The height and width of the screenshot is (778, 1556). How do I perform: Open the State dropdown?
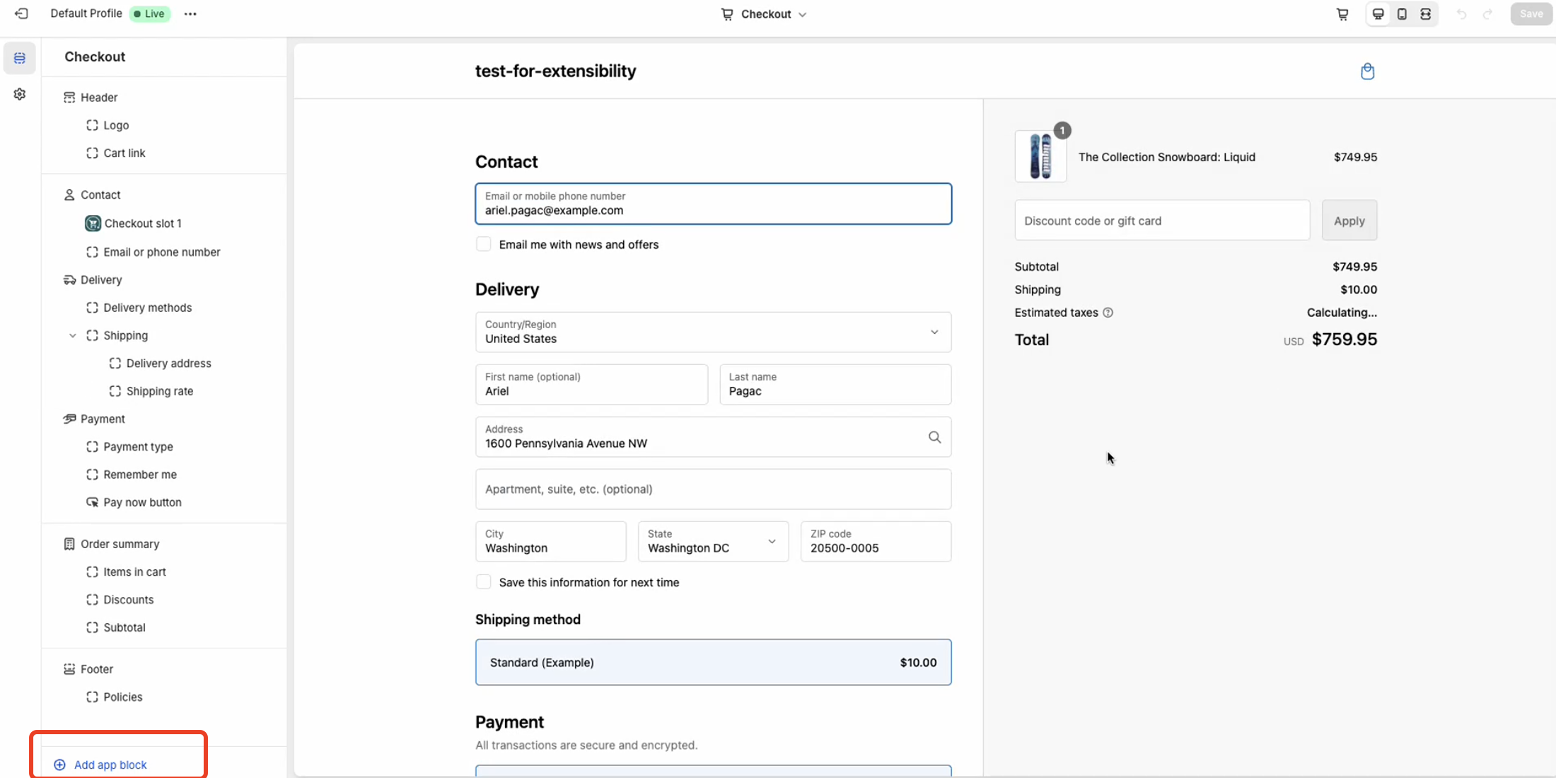pos(713,541)
